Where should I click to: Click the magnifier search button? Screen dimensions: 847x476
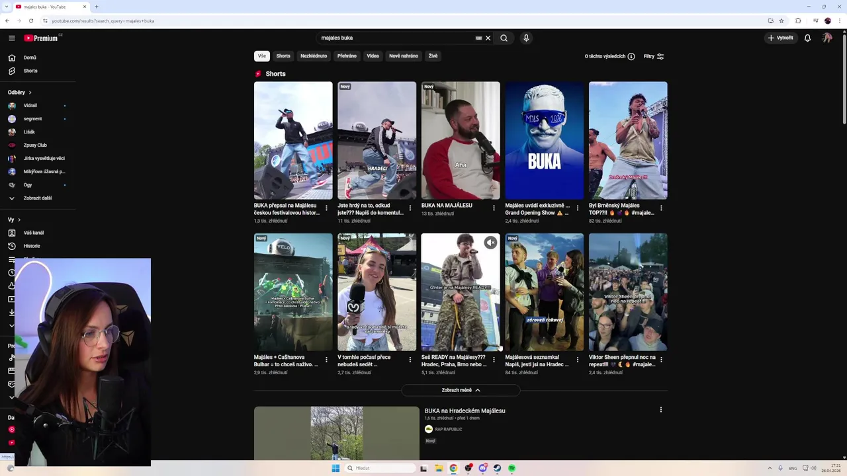[x=504, y=38]
